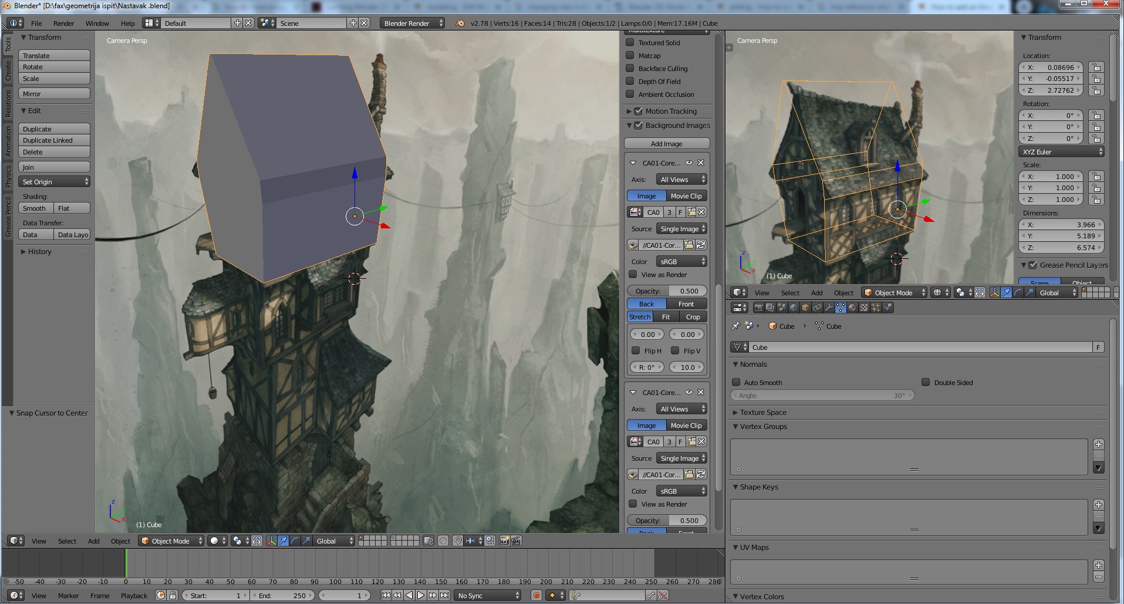The image size is (1124, 604).
Task: Click OpenGL render animation clapper icon
Action: (x=516, y=541)
